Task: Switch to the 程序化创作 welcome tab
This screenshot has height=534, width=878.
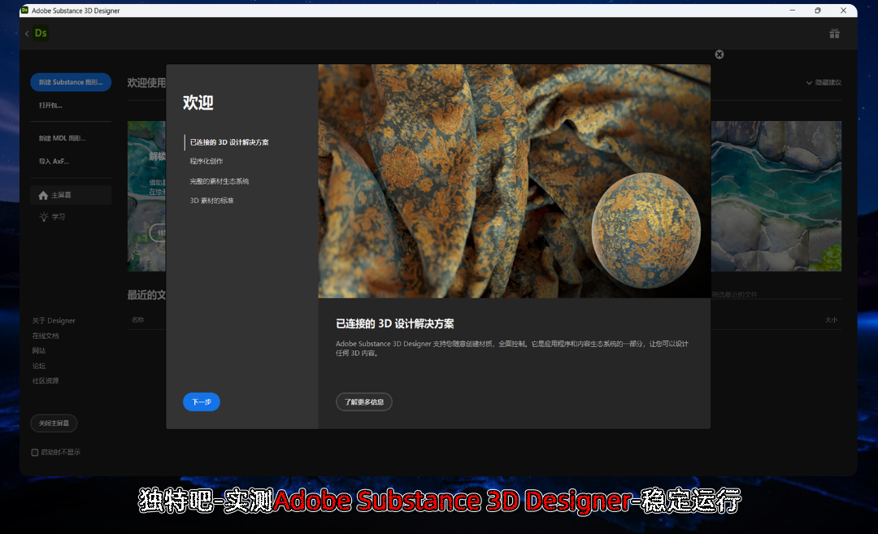Action: coord(206,162)
